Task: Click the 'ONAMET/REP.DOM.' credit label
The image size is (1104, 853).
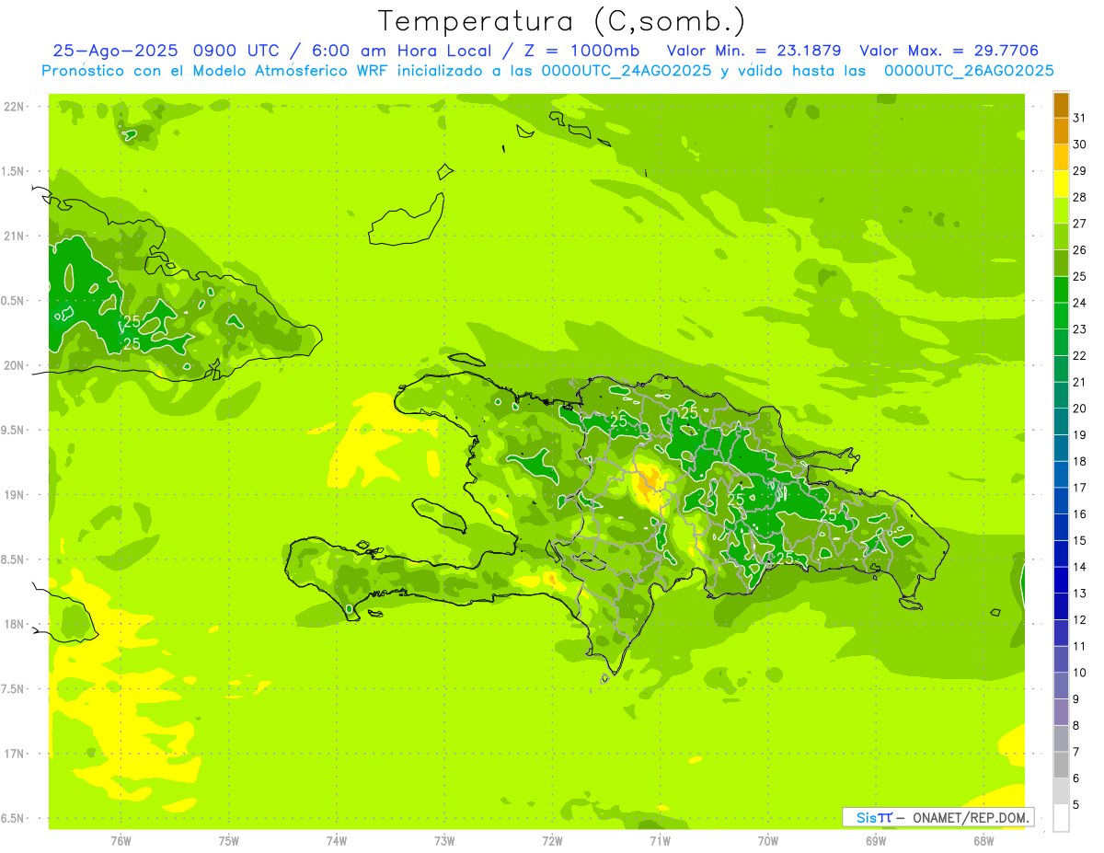Action: 970,817
